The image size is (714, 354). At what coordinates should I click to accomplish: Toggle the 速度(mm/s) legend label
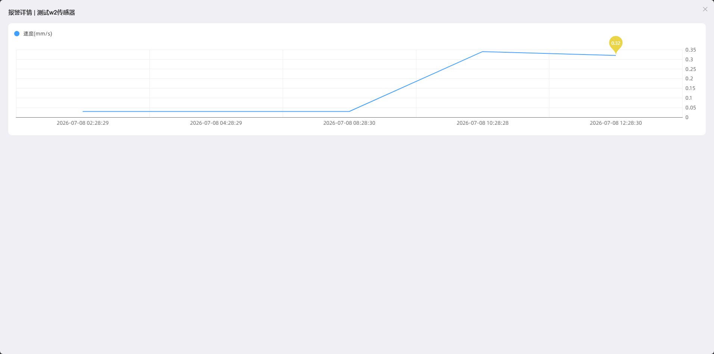tap(38, 34)
